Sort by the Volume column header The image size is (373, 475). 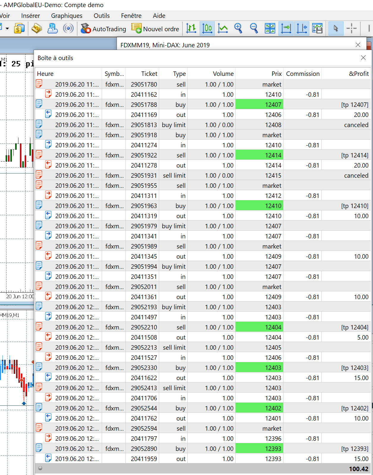click(x=211, y=74)
